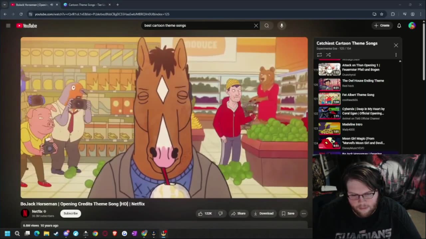Screen dimensions: 426x239
Task: Open Windows taskbar search
Action: click(x=17, y=234)
